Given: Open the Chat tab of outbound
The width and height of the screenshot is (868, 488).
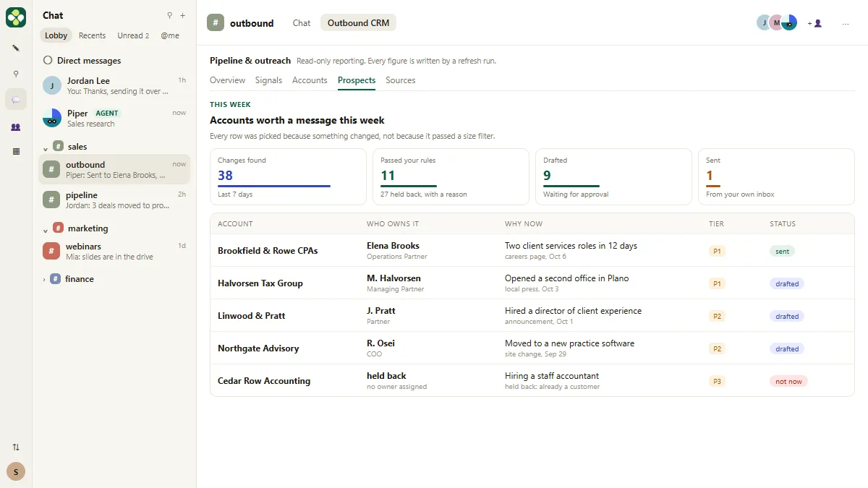Looking at the screenshot, I should (302, 23).
